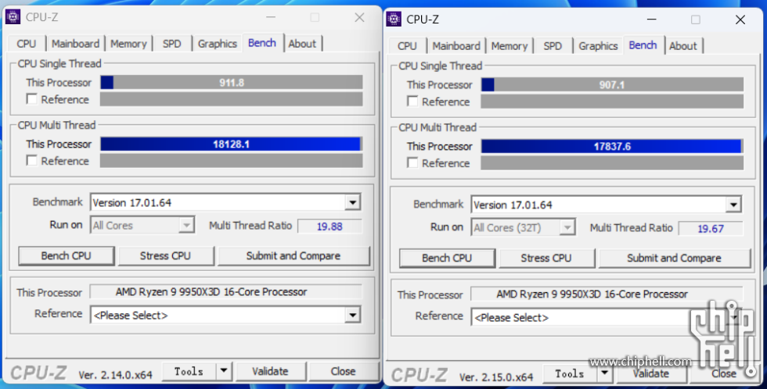Close the left CPU-Z window

tap(359, 17)
